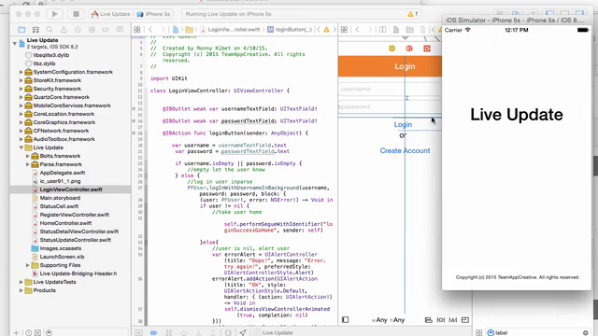
Task: Click the related items grid icon in assistant editor
Action: coord(344,29)
